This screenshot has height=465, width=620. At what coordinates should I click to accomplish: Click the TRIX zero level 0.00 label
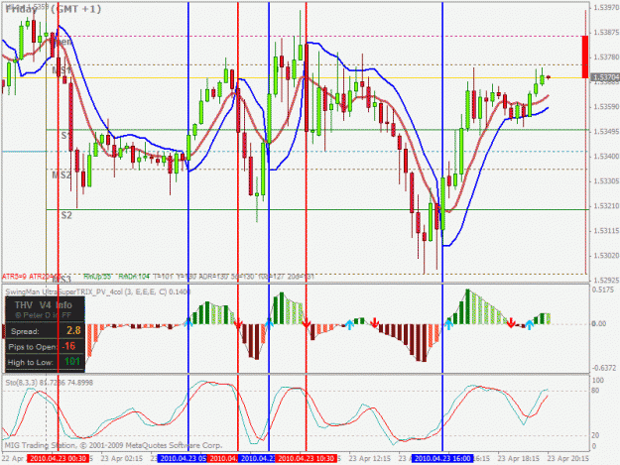[599, 323]
